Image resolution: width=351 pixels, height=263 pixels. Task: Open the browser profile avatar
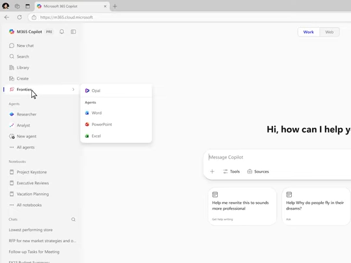coord(6,6)
